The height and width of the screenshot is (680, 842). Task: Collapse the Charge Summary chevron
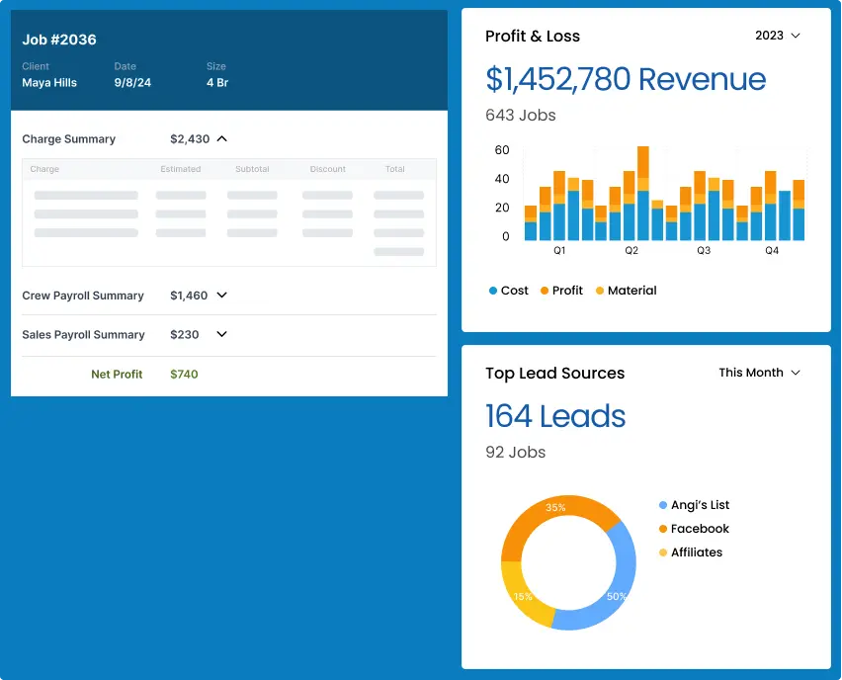222,139
